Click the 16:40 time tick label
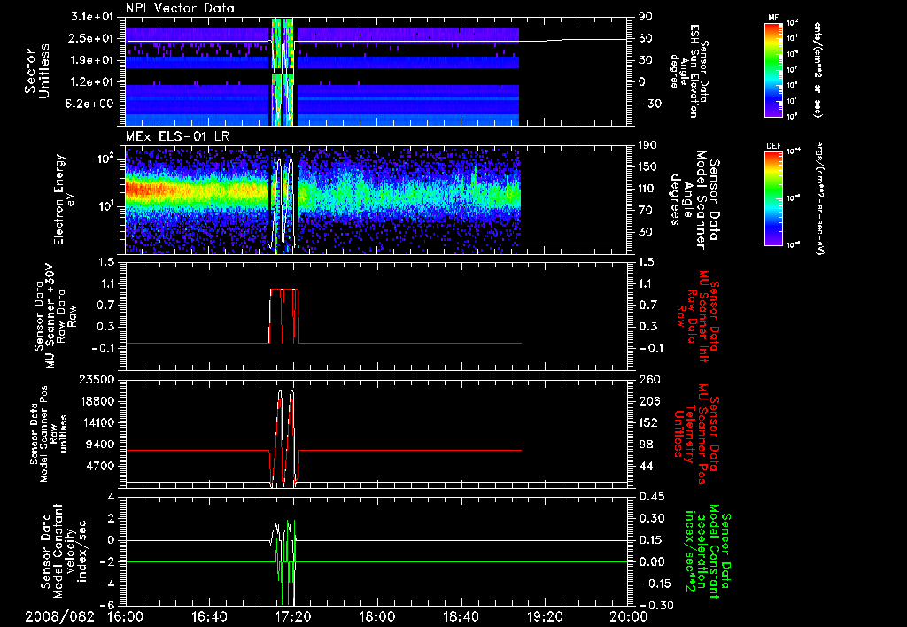Viewport: 907px width, 627px height. click(210, 616)
